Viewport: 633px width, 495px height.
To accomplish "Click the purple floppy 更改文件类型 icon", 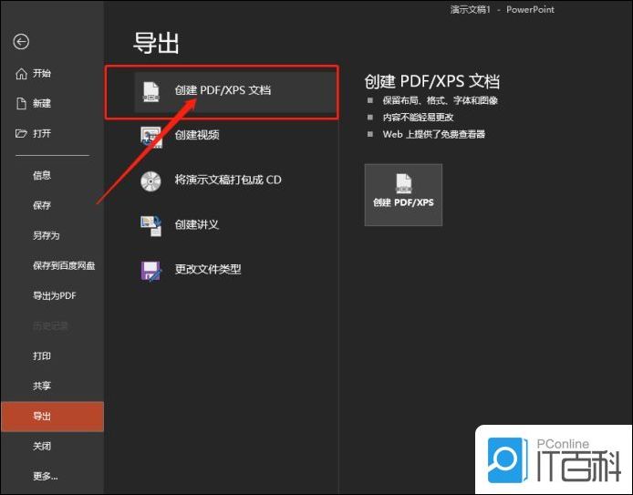I will click(151, 271).
